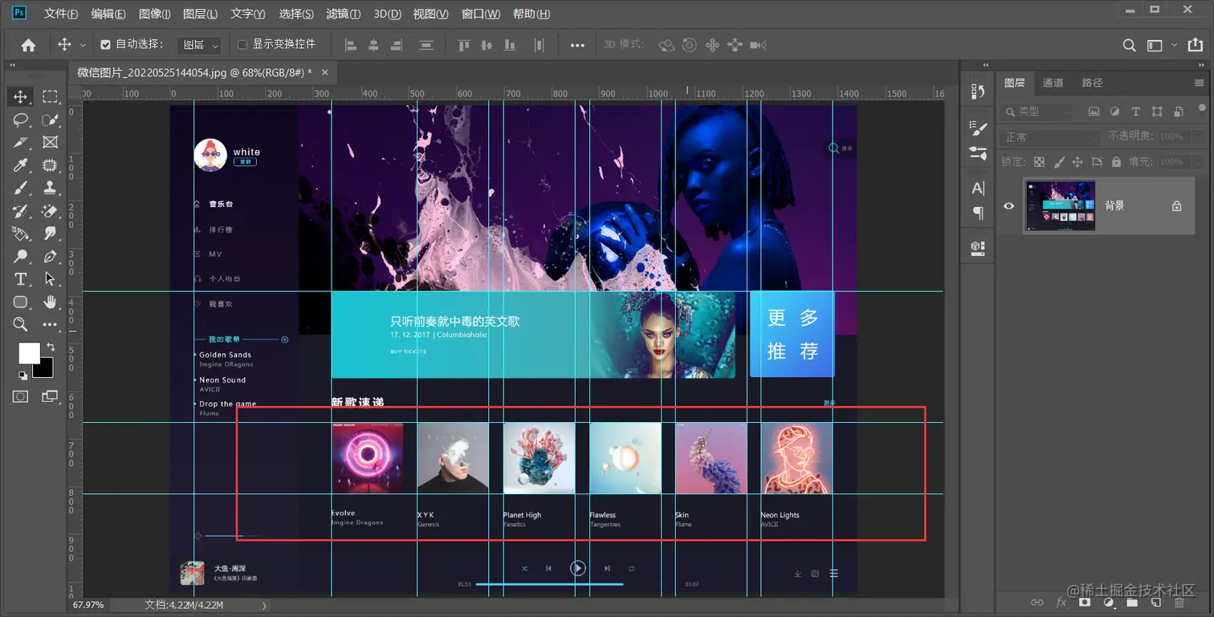Select the Pen tool
The height and width of the screenshot is (617, 1214).
pos(50,257)
